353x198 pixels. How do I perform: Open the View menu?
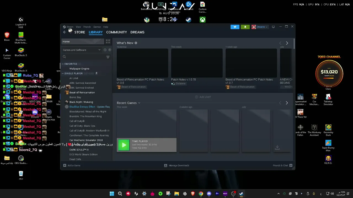click(x=78, y=27)
